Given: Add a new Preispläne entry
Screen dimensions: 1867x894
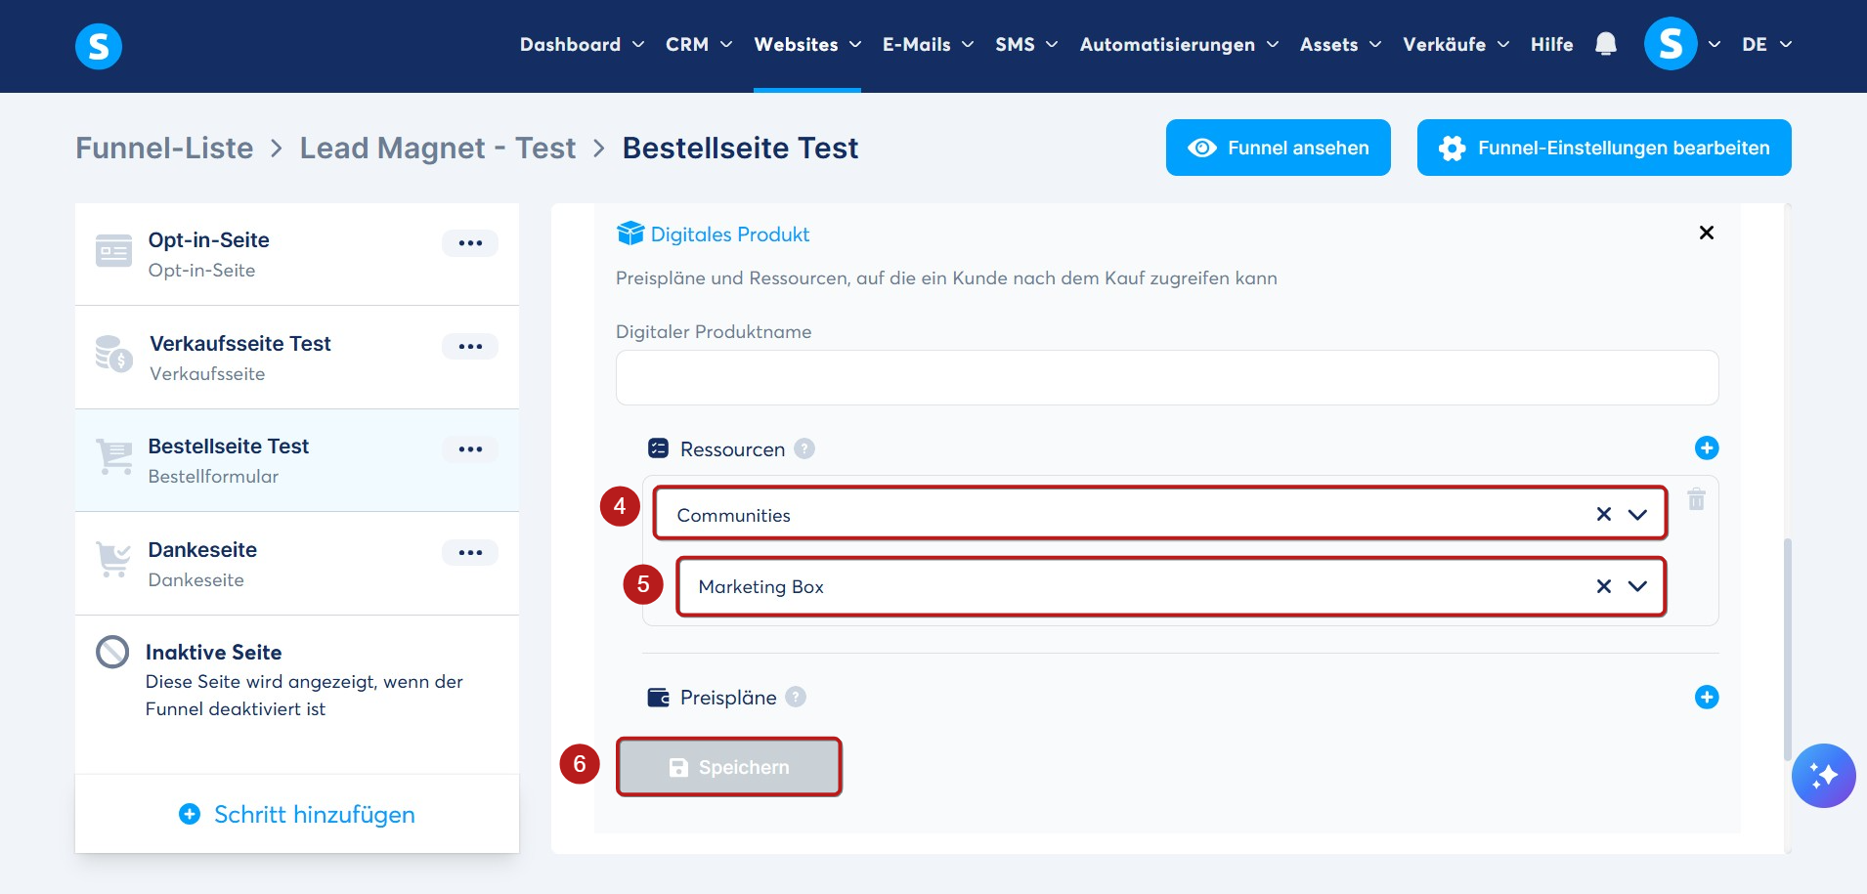Looking at the screenshot, I should pyautogui.click(x=1707, y=697).
